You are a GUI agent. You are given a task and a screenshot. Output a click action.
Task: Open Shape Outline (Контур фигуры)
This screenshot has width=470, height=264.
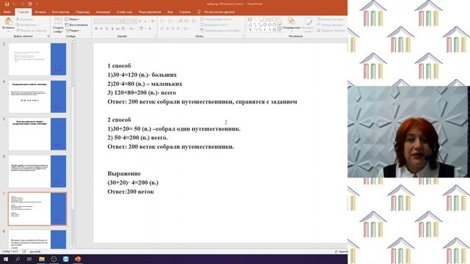pos(330,25)
